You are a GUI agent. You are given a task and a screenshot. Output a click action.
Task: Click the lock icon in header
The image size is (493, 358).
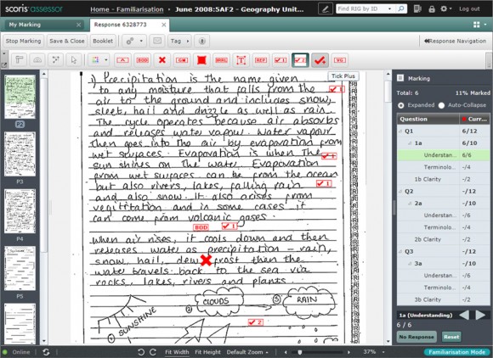point(432,9)
